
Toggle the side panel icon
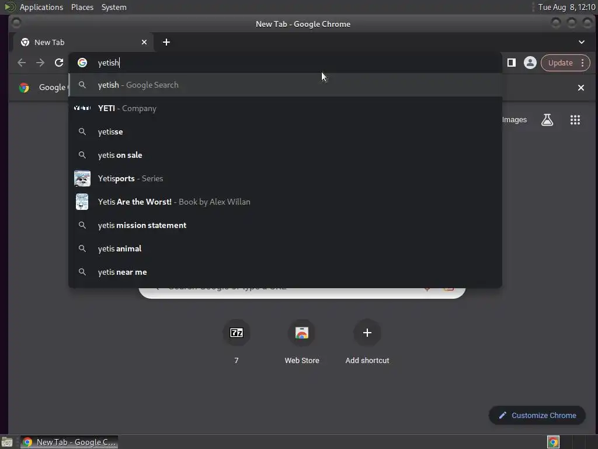[512, 63]
